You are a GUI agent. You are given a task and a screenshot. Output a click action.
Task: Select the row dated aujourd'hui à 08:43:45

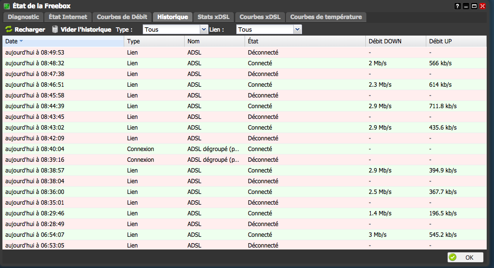(245, 116)
